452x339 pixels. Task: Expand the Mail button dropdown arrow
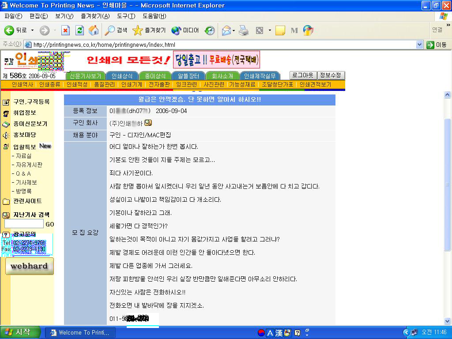coord(234,30)
